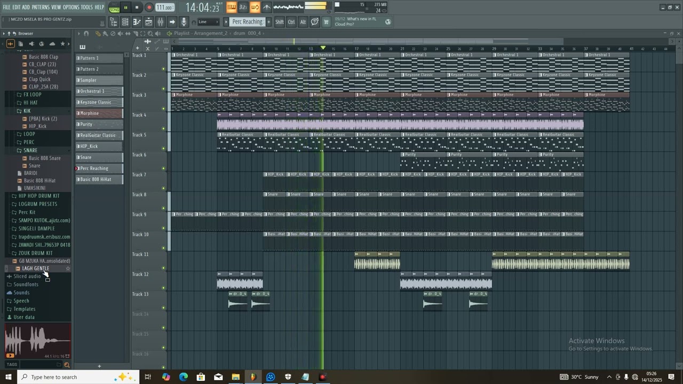
Task: Select the pencil draw tool in playlist
Action: [x=98, y=33]
